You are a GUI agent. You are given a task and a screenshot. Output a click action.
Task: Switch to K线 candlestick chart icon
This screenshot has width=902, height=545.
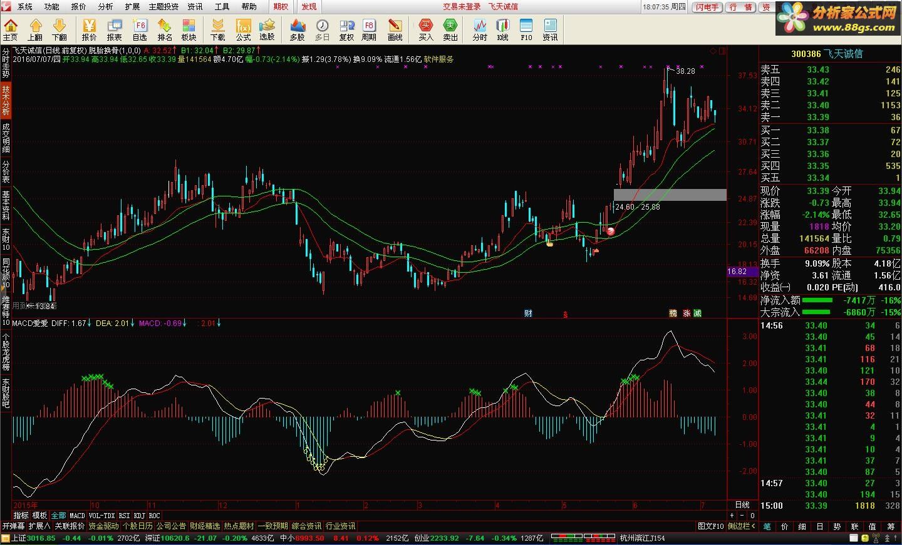point(502,29)
